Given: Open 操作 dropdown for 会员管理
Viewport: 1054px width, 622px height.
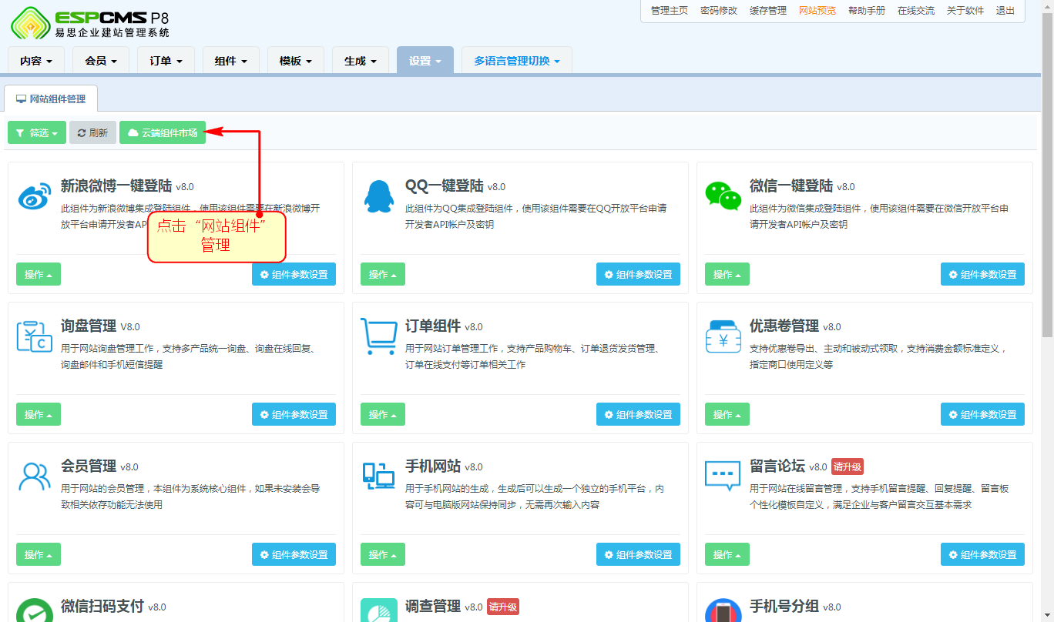Looking at the screenshot, I should [39, 554].
